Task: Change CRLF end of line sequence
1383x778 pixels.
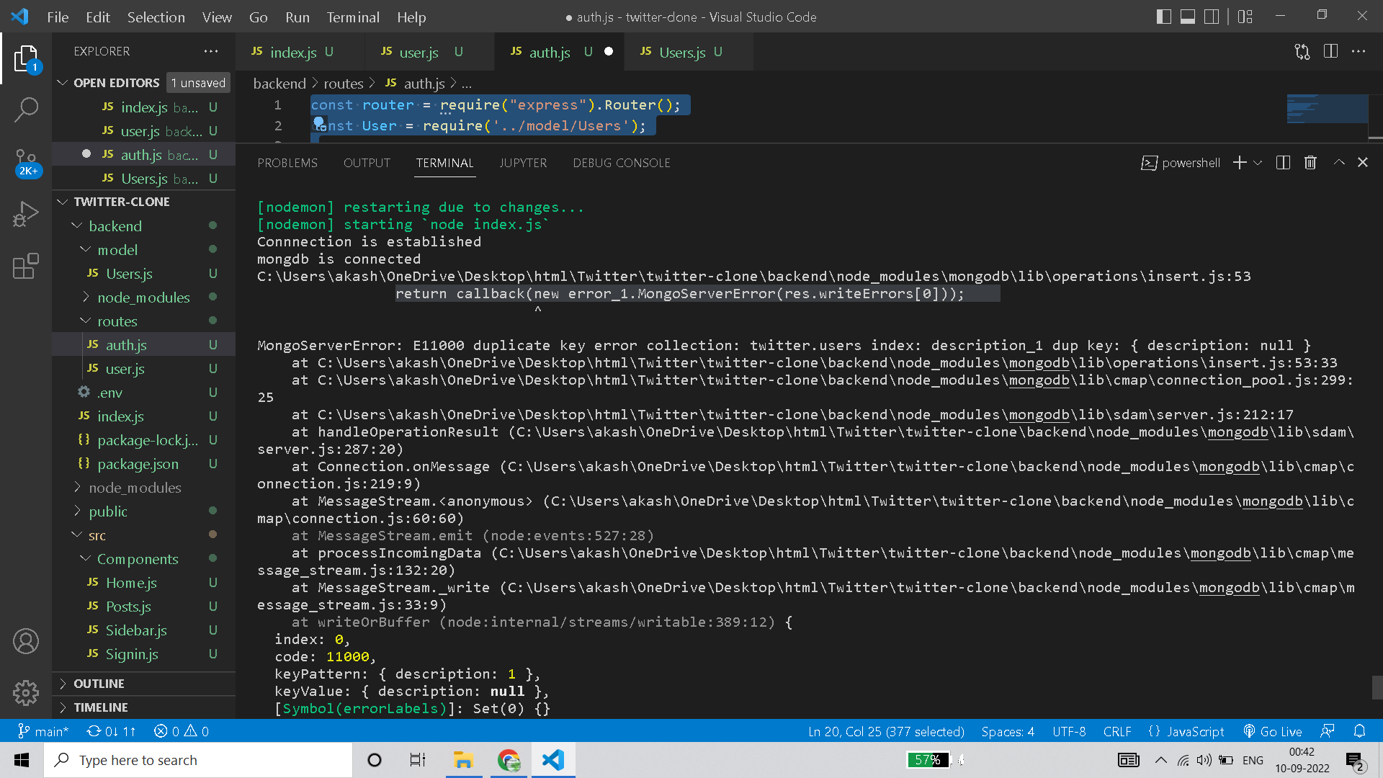Action: pyautogui.click(x=1117, y=731)
